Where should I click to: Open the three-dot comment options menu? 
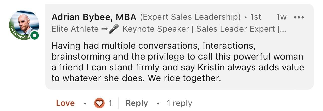coord(299,17)
